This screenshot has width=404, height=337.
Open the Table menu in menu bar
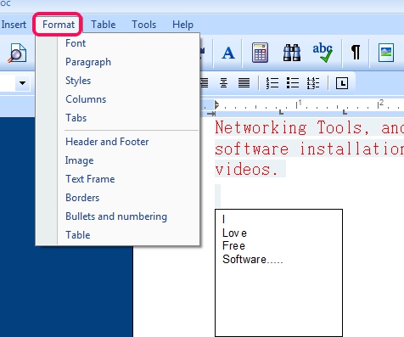(104, 25)
